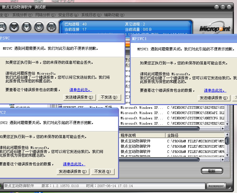Click lower list vertical scrollbar down arrow
This screenshot has height=193, width=237.
[x=227, y=155]
